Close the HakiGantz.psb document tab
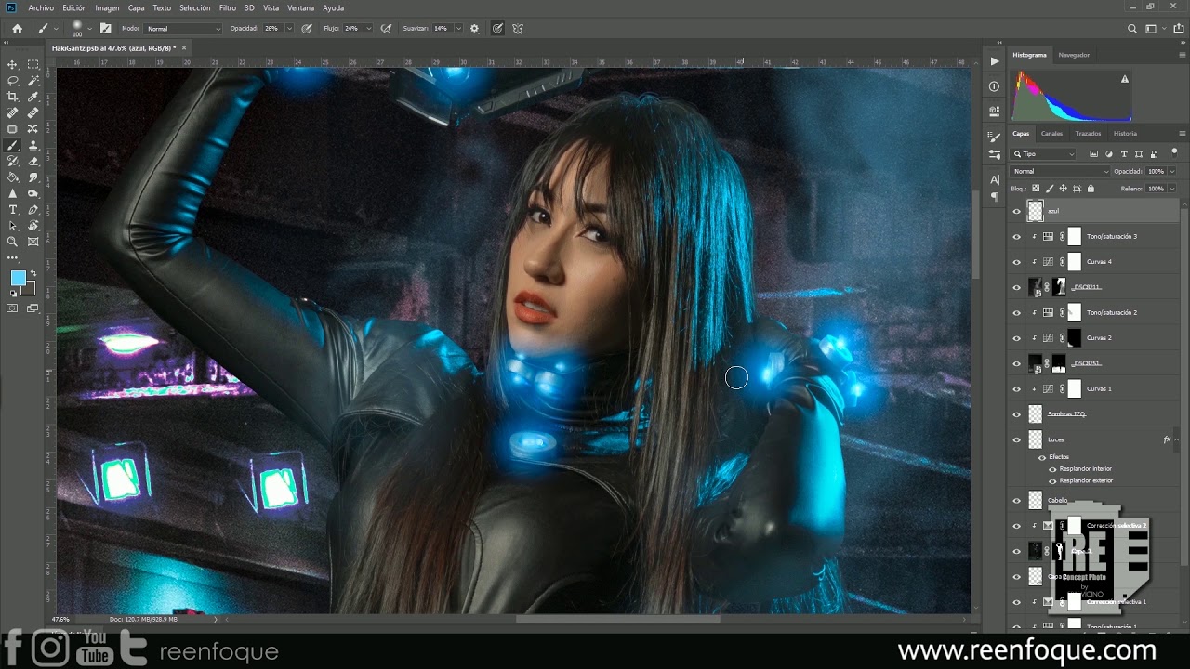 tap(184, 47)
